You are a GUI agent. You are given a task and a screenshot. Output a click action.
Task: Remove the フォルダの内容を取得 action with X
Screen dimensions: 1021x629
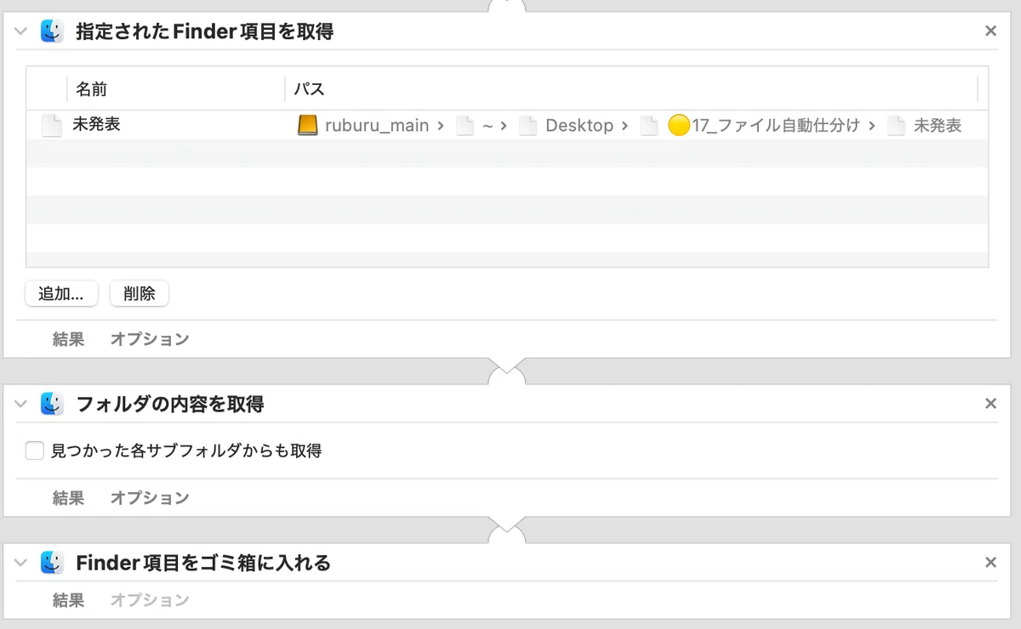tap(990, 404)
